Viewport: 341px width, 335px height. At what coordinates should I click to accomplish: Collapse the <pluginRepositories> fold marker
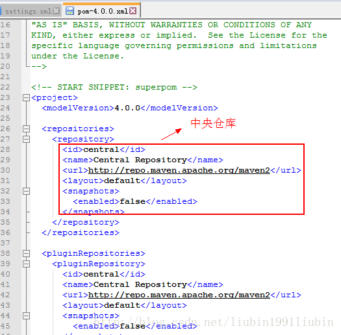(26, 253)
